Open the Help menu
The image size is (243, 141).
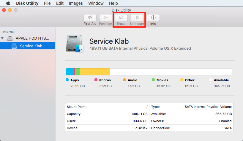click(x=113, y=3)
